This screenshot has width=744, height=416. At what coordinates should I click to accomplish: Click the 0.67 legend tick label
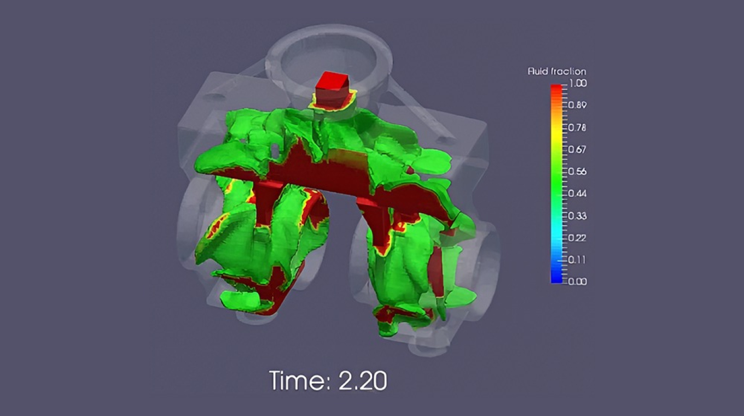pyautogui.click(x=578, y=149)
